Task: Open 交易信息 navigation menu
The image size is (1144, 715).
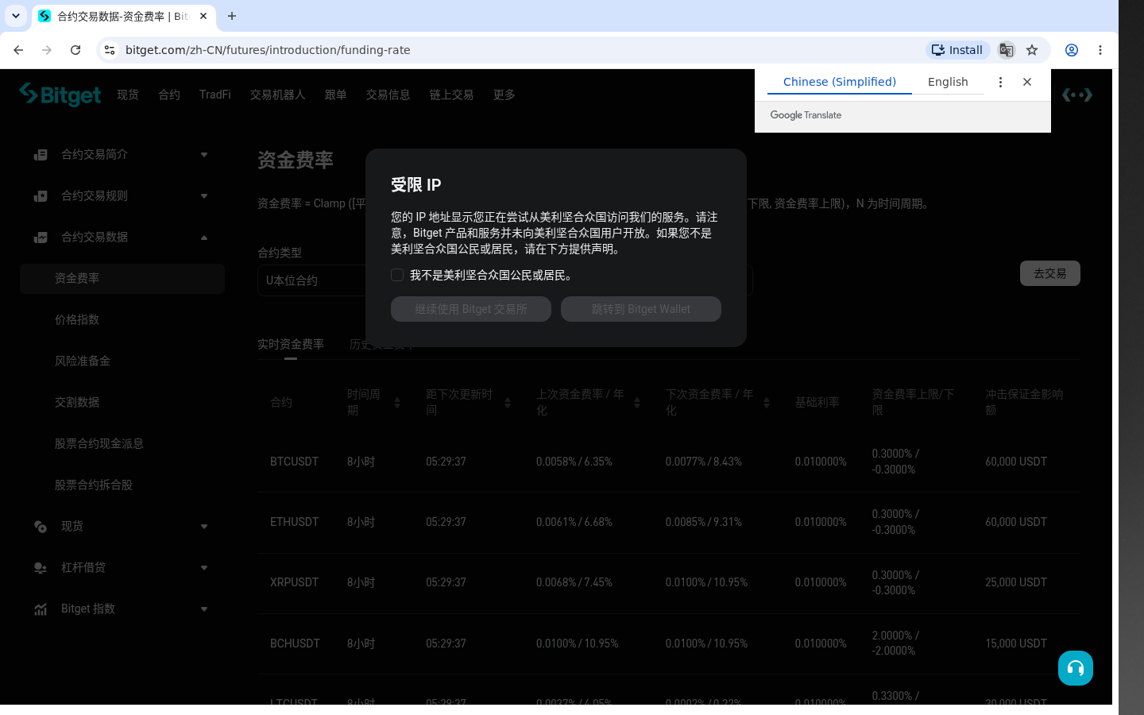Action: pyautogui.click(x=388, y=95)
